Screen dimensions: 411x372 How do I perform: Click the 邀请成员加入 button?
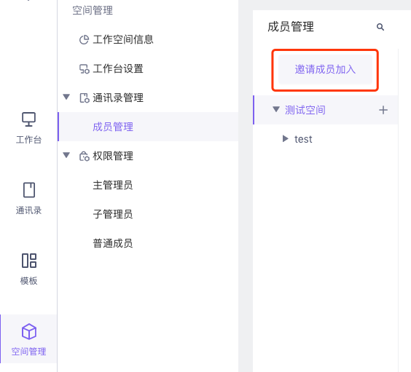point(325,70)
